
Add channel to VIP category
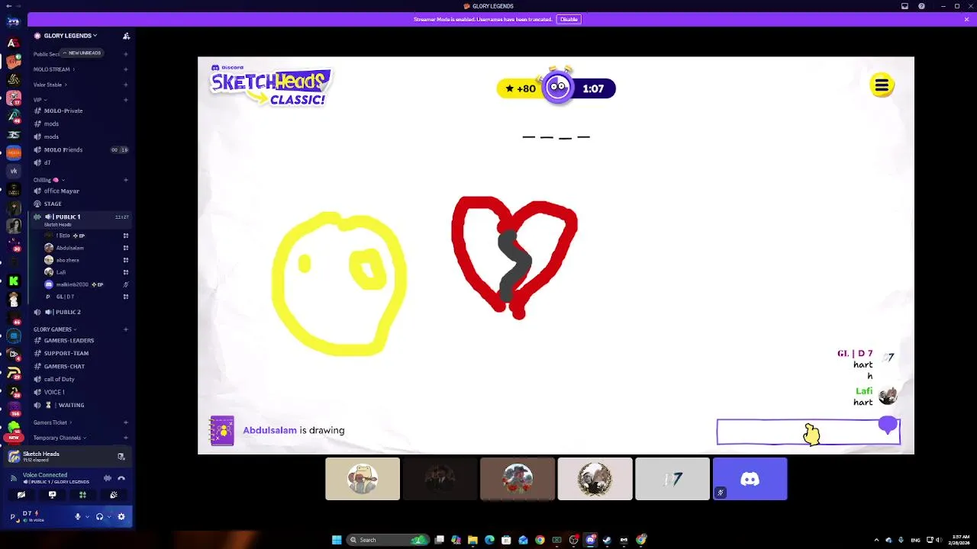click(x=126, y=100)
